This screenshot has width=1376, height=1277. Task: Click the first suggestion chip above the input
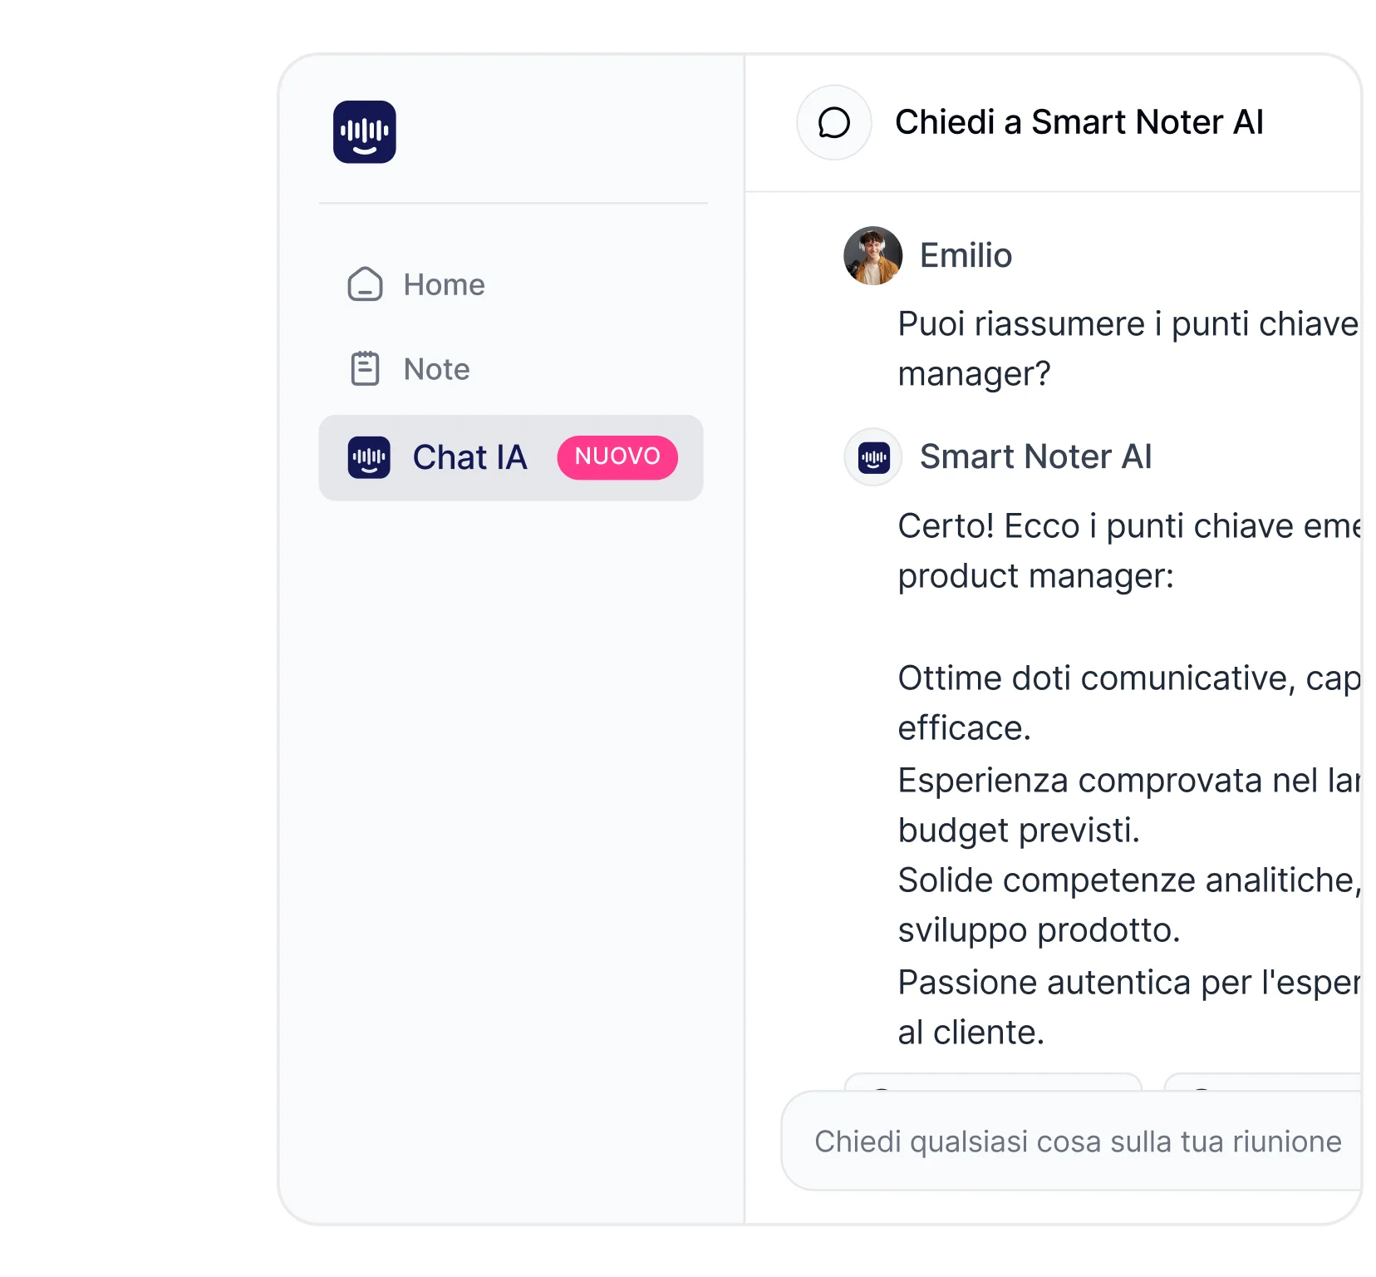(x=993, y=1082)
